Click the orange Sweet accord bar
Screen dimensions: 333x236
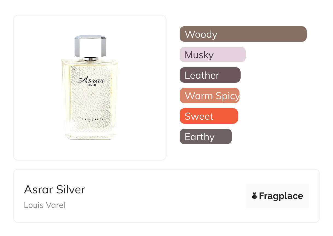(209, 116)
